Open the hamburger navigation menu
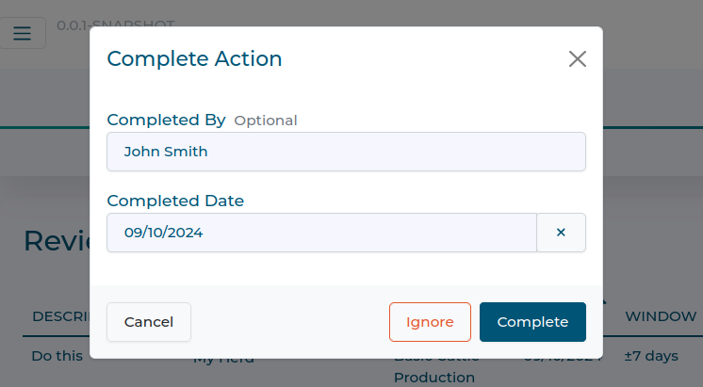703x387 pixels. coord(22,34)
